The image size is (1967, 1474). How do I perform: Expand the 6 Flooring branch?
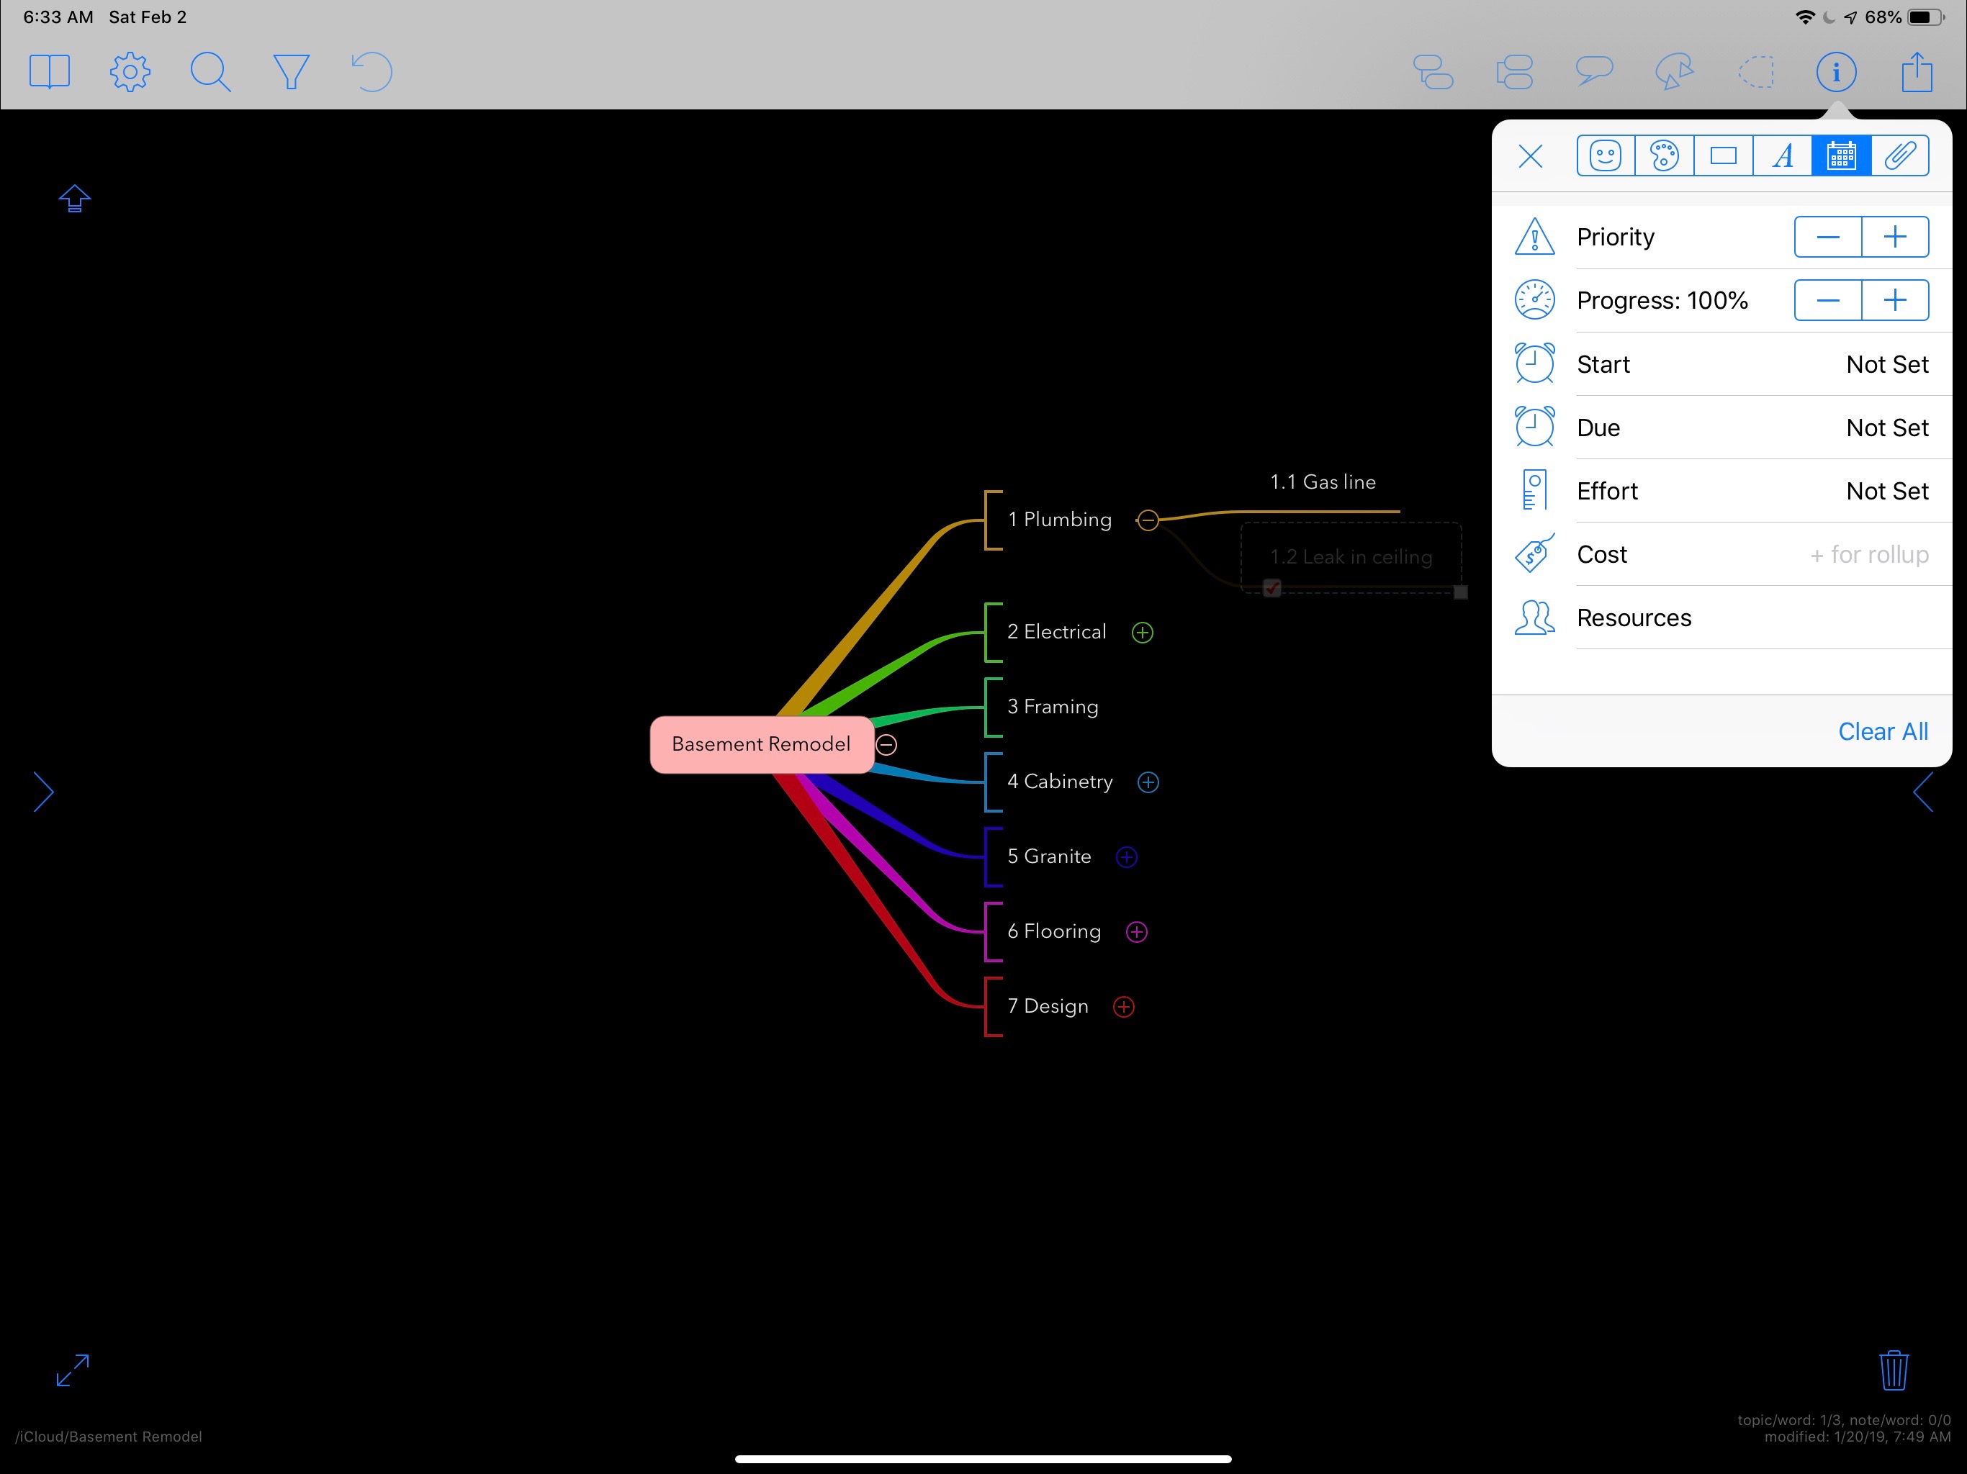tap(1136, 932)
